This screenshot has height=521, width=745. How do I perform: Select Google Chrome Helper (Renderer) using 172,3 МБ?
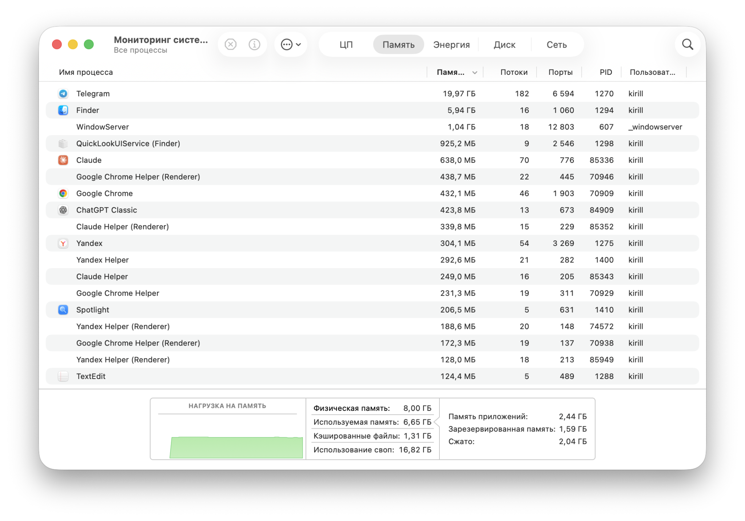(138, 343)
